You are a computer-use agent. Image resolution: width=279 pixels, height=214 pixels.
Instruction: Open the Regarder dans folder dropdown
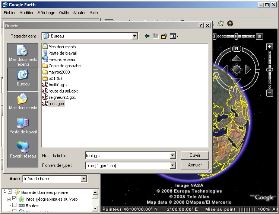pyautogui.click(x=135, y=36)
